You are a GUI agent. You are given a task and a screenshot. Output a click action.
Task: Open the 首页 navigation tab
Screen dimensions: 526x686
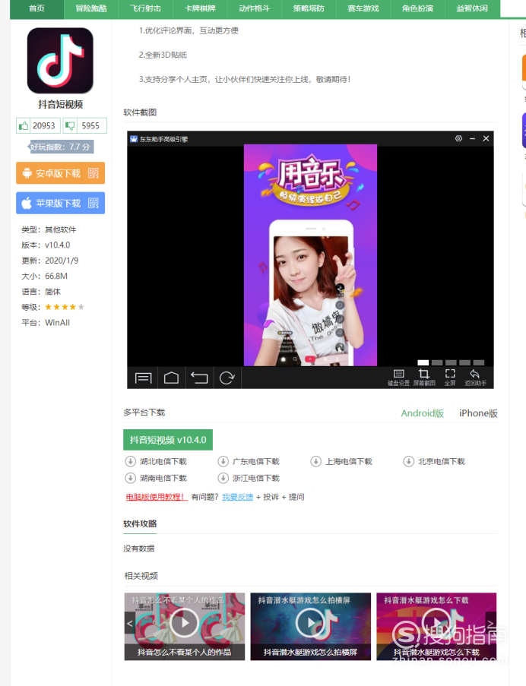(36, 8)
